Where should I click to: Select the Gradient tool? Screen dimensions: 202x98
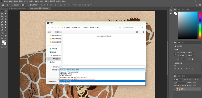pos(2,27)
